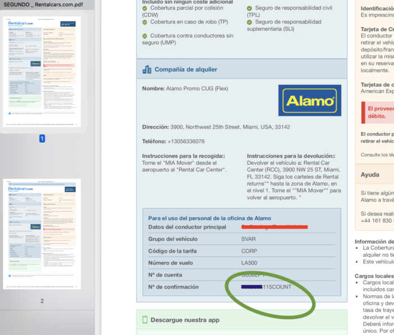Click the green check beside Cobertura contra conductores sin seguro
This screenshot has height=335, width=394.
point(145,36)
